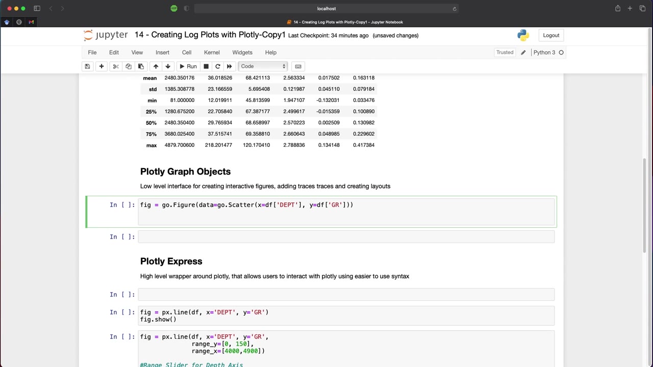This screenshot has height=367, width=653.
Task: Click the empty cell under Plotly Express text
Action: click(x=346, y=294)
